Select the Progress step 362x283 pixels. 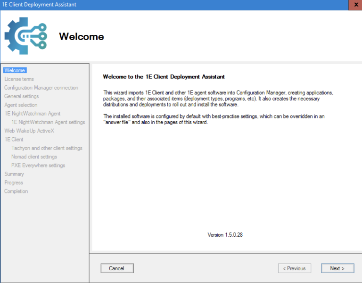(x=14, y=183)
